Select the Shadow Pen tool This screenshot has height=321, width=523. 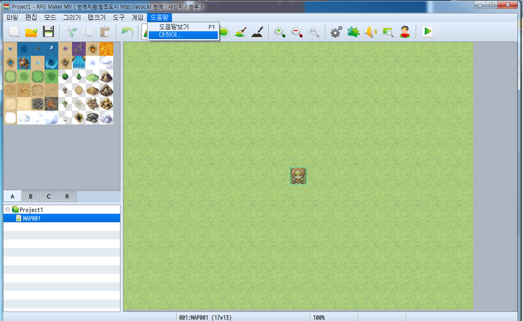pos(257,32)
